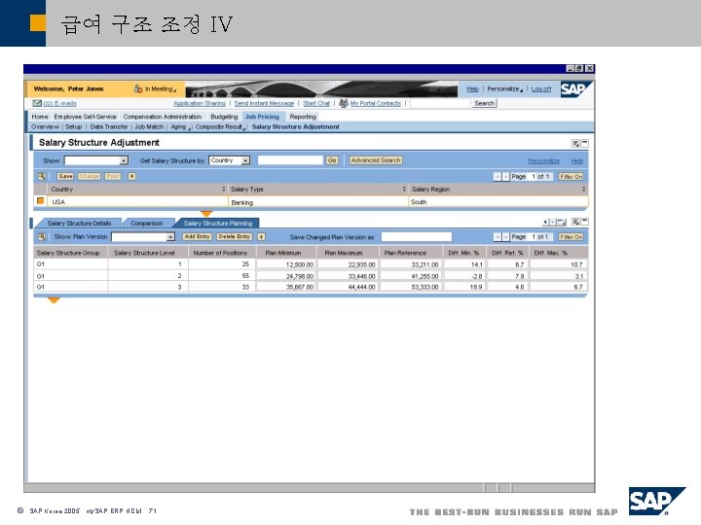701x525 pixels.
Task: Open the Home menu
Action: tap(40, 117)
